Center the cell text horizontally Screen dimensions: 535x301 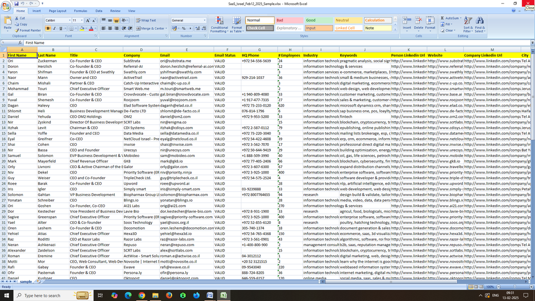[110, 29]
